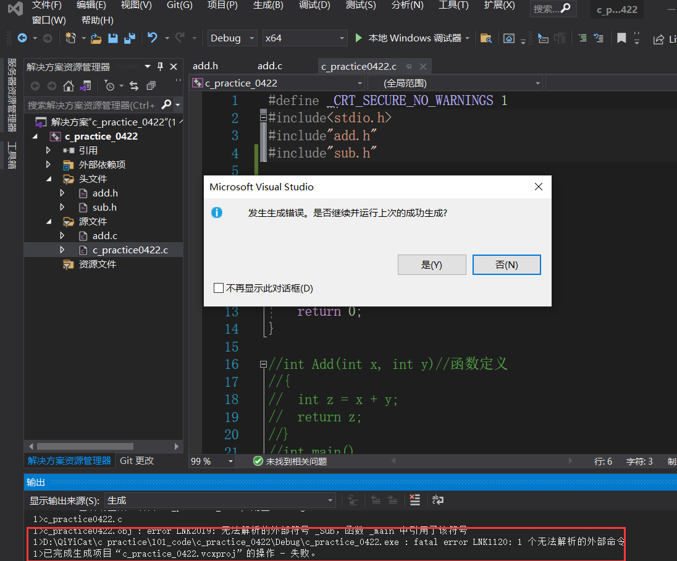This screenshot has width=677, height=561.
Task: Switch to the add.h editor tab
Action: tap(205, 66)
